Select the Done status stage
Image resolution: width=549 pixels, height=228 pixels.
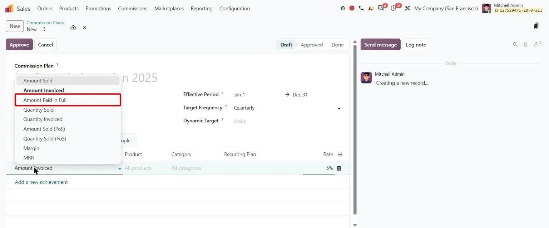[337, 45]
